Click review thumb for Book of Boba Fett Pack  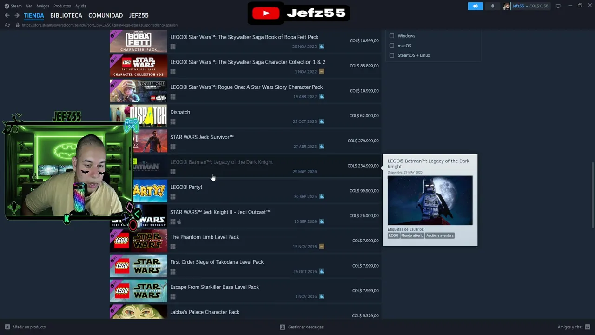tap(321, 47)
